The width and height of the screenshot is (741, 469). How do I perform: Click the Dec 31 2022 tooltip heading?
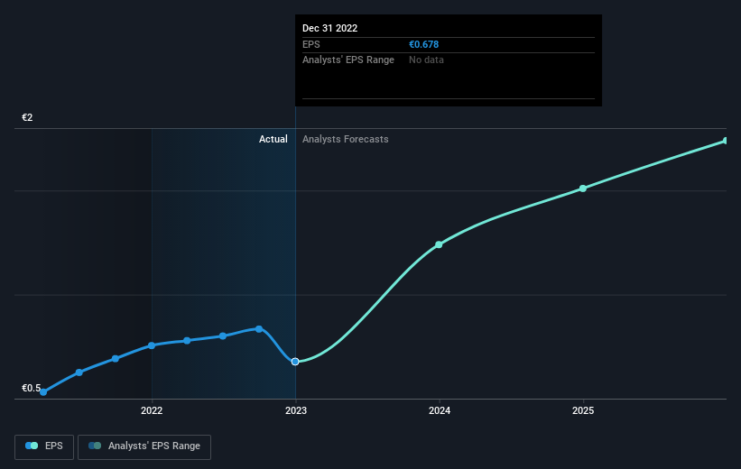329,28
